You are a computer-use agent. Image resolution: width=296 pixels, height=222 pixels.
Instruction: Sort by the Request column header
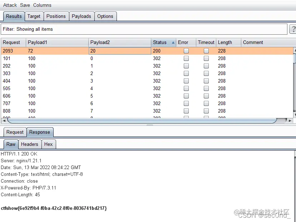13,42
